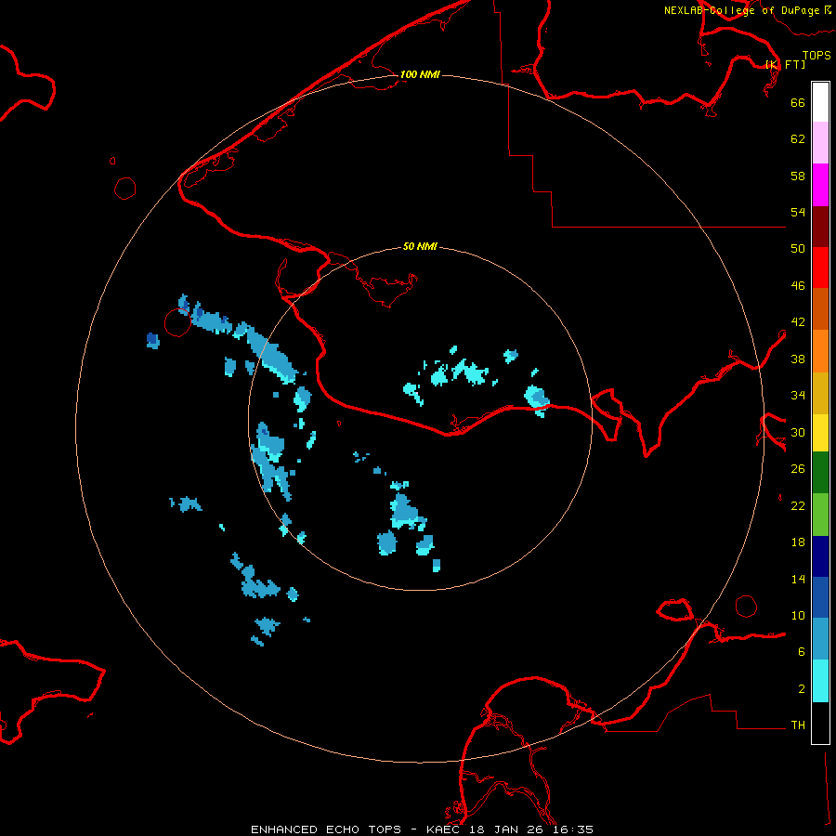Select the bright red legend swatch

(x=820, y=268)
